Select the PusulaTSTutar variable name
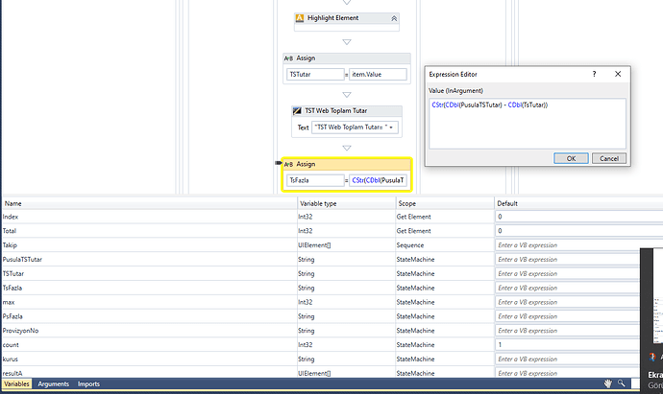Screen dimensions: 663x394 tap(22, 260)
